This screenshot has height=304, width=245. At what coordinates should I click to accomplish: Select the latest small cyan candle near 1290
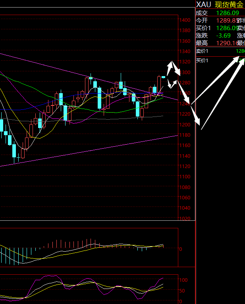(163, 77)
